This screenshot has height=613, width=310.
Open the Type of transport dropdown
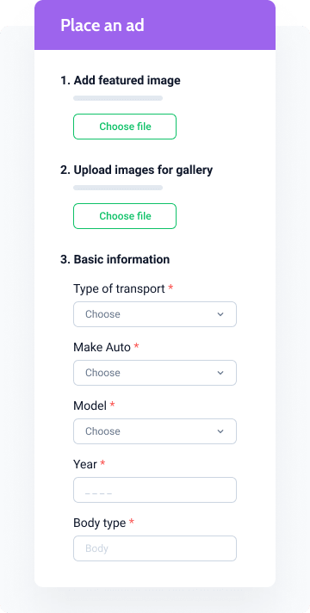point(155,314)
